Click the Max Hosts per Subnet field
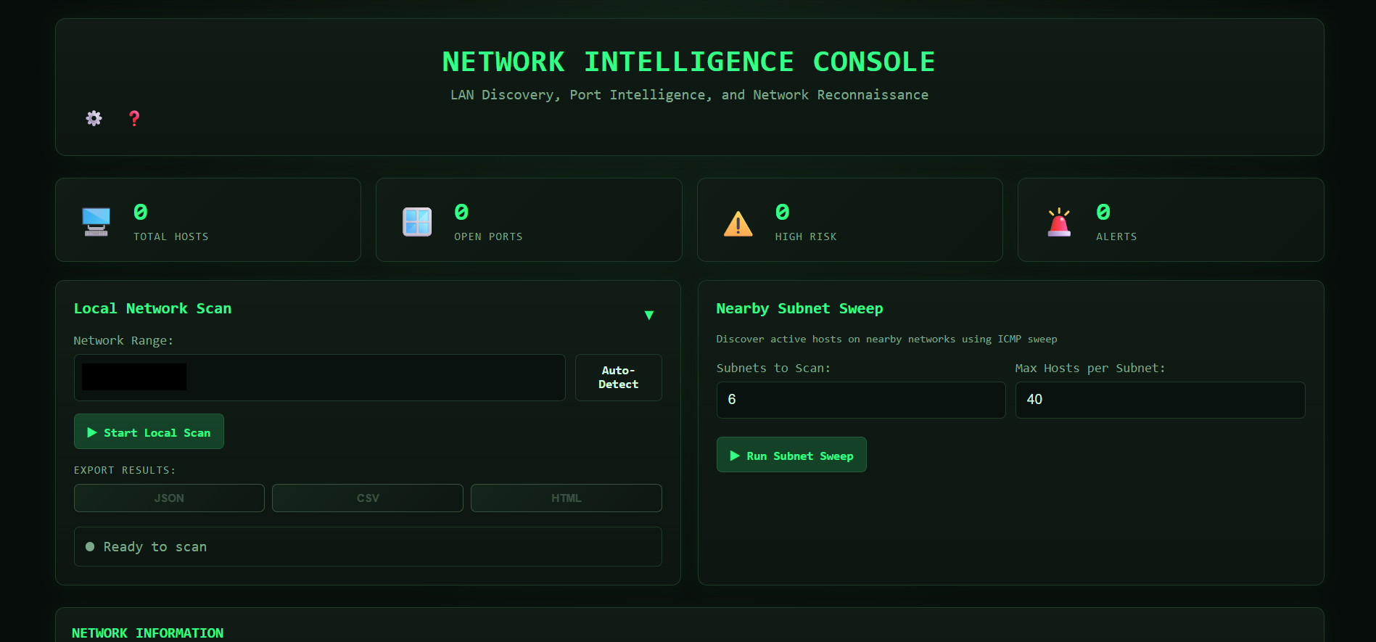The image size is (1376, 642). 1161,400
